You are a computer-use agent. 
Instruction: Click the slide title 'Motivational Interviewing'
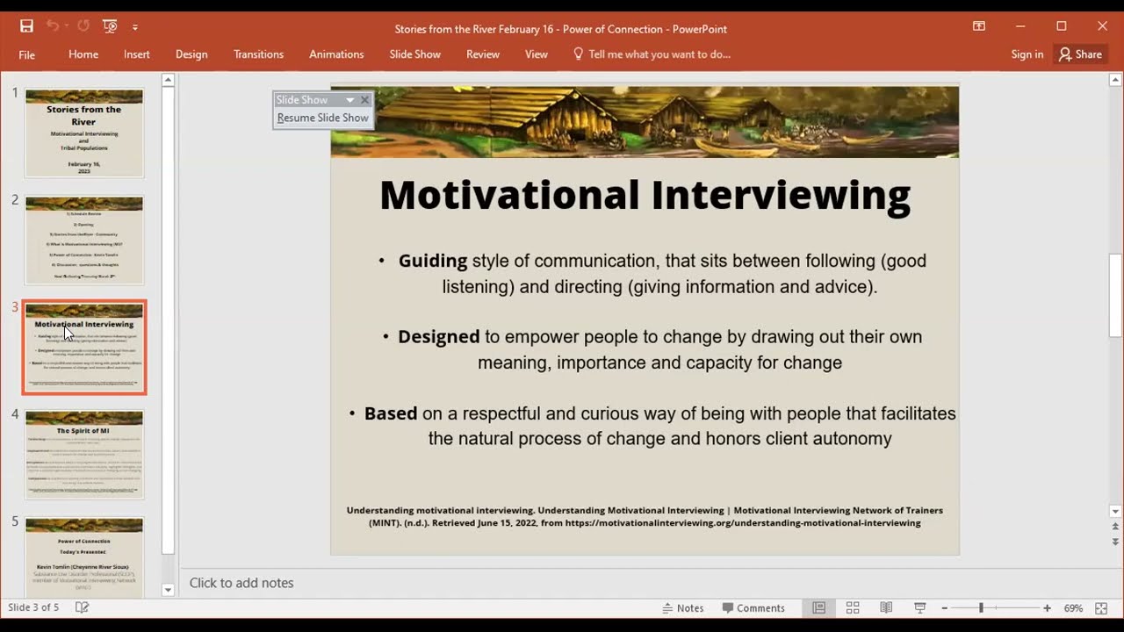coord(645,195)
